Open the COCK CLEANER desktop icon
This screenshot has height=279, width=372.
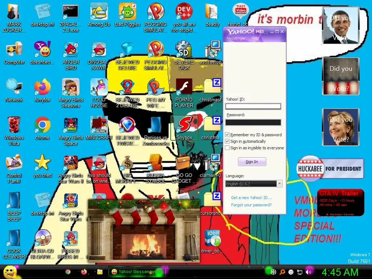(14, 244)
